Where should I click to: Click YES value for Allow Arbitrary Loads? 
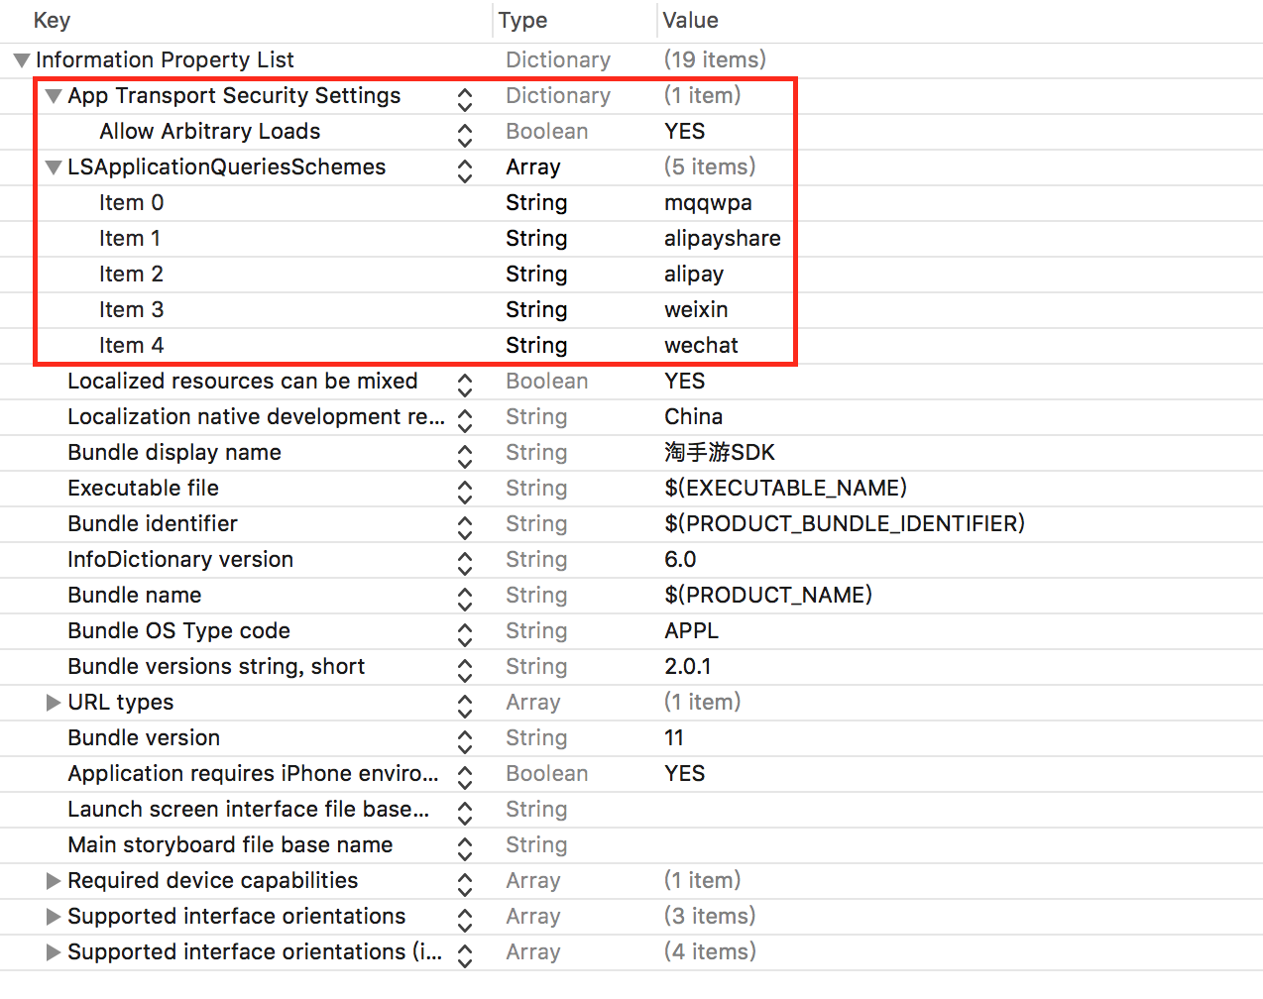(x=685, y=132)
